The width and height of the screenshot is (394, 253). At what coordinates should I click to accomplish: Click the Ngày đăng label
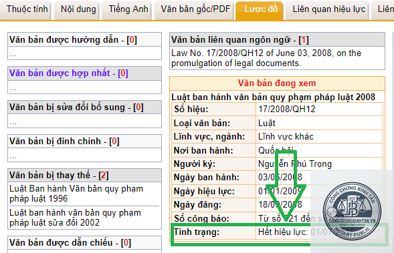197,205
